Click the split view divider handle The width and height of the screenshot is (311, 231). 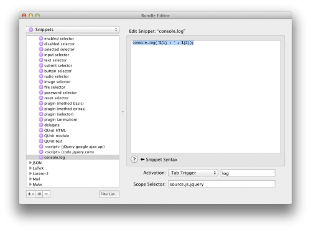point(123,112)
